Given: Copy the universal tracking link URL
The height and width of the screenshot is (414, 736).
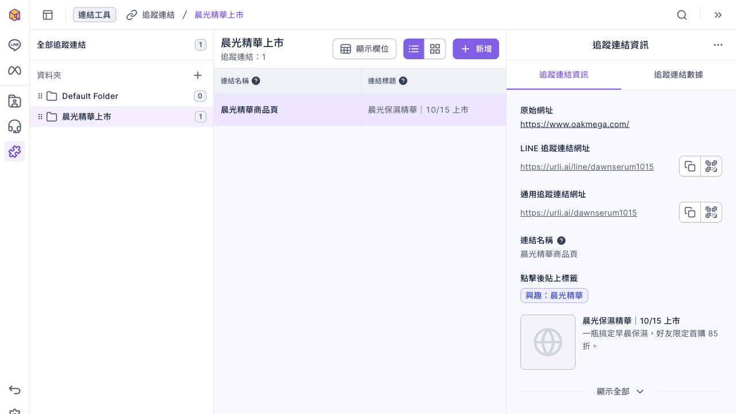Looking at the screenshot, I should [x=690, y=212].
